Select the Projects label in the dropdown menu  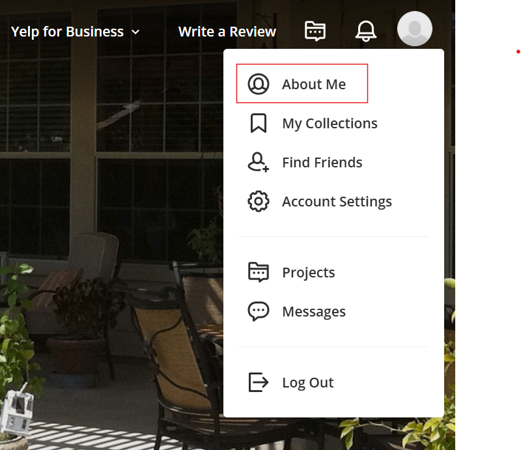point(308,272)
